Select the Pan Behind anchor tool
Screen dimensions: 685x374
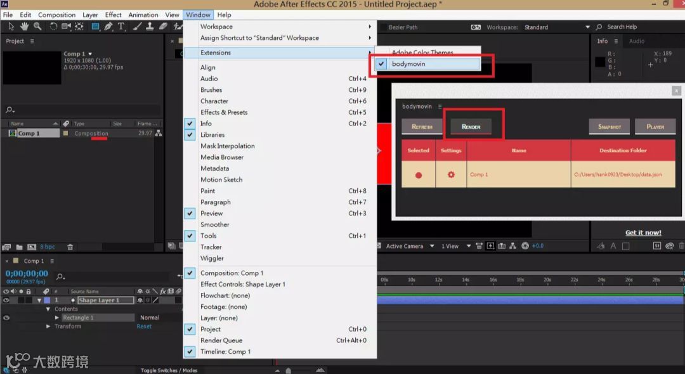point(79,27)
